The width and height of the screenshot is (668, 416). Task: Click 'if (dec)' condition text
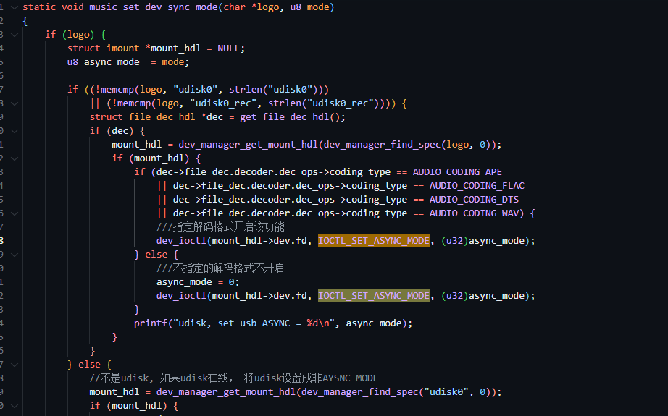pos(112,131)
